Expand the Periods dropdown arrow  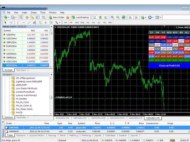pos(153,18)
